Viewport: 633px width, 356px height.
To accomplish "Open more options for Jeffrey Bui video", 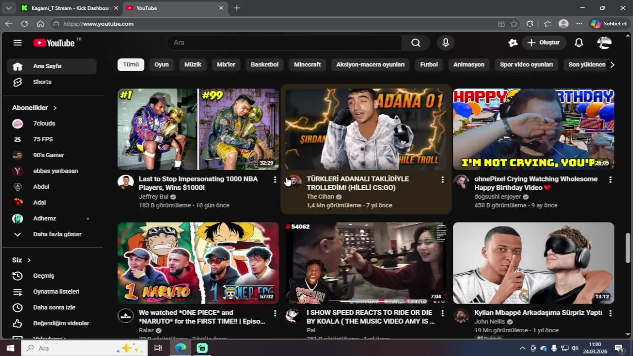I will tap(275, 179).
